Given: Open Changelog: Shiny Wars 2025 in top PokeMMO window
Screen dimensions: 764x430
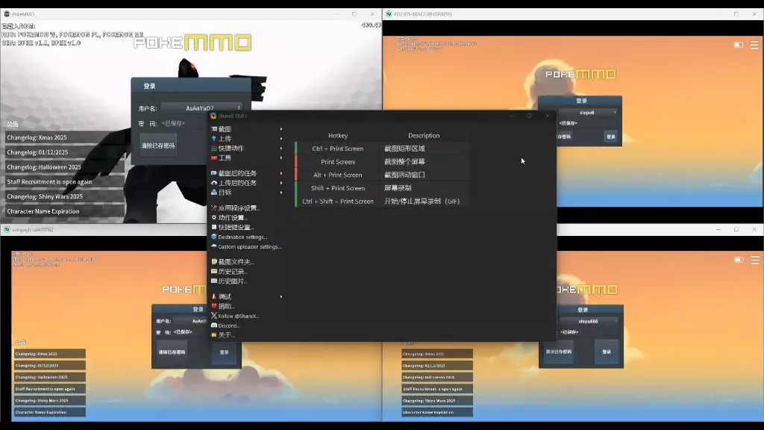Looking at the screenshot, I should pyautogui.click(x=63, y=196).
